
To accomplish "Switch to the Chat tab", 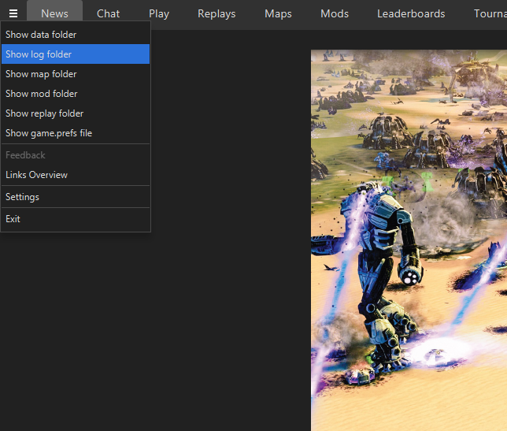I will [x=108, y=13].
